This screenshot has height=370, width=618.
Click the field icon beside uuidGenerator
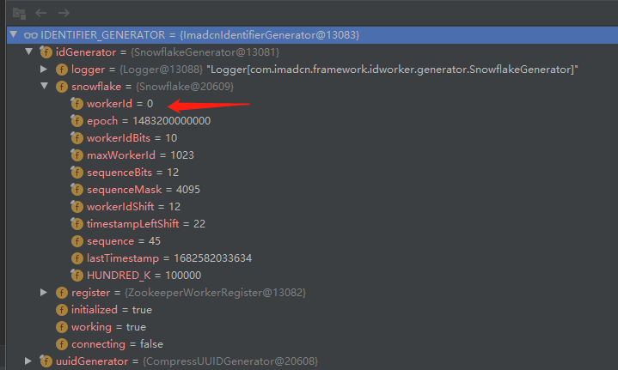(46, 361)
